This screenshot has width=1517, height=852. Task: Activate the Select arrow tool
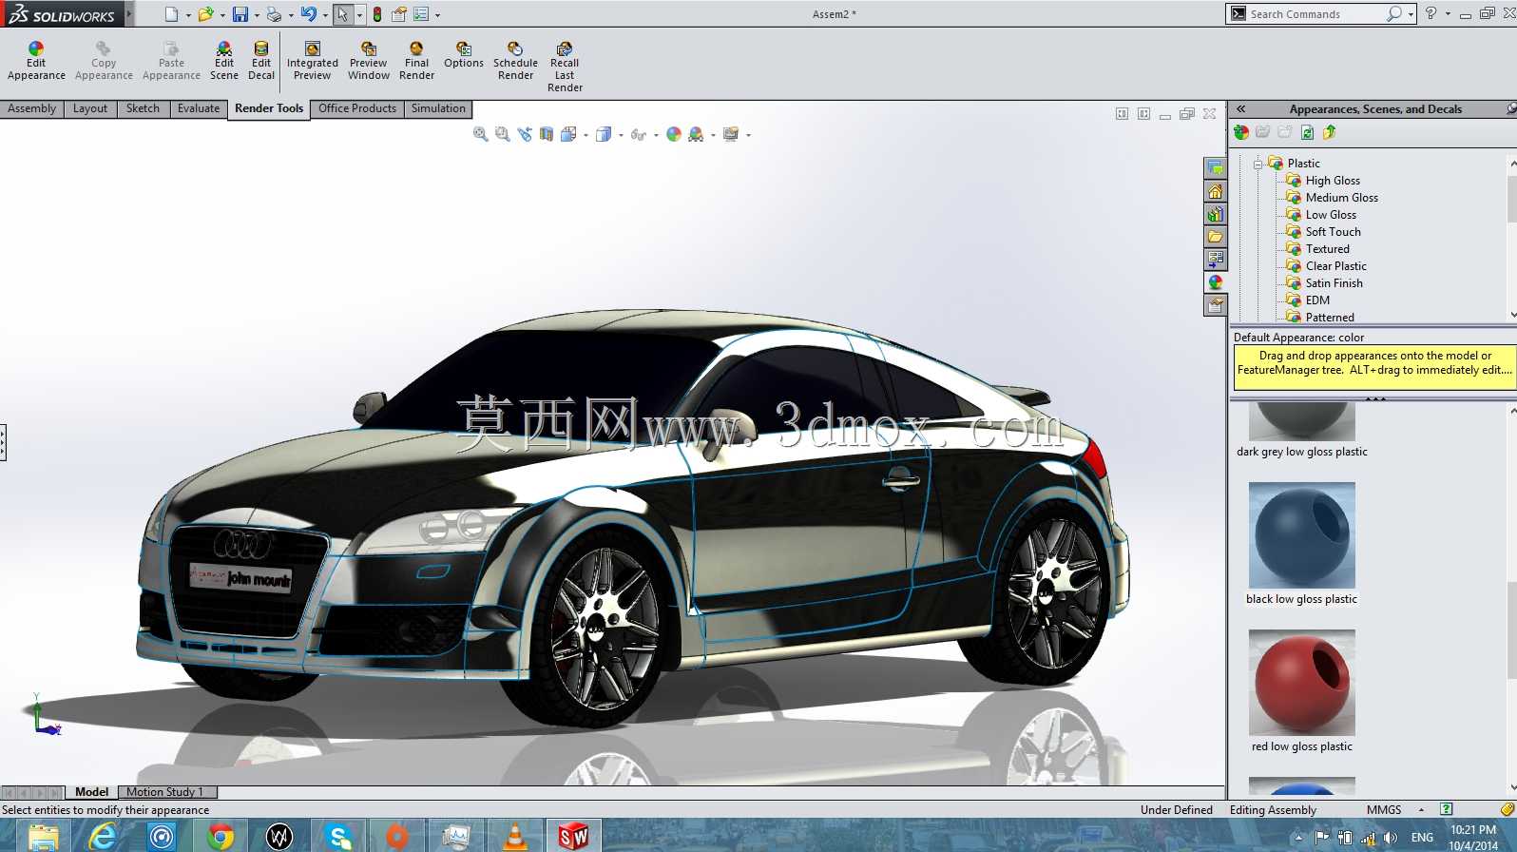click(342, 14)
